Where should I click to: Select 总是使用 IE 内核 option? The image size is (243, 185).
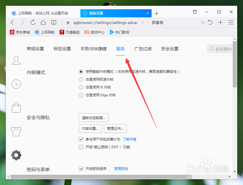click(81, 87)
